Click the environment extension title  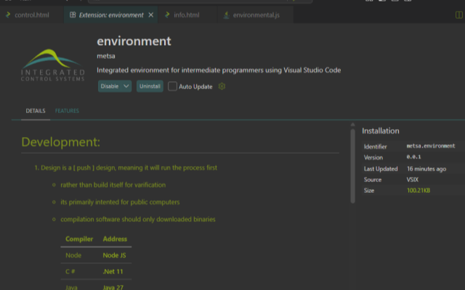click(134, 41)
